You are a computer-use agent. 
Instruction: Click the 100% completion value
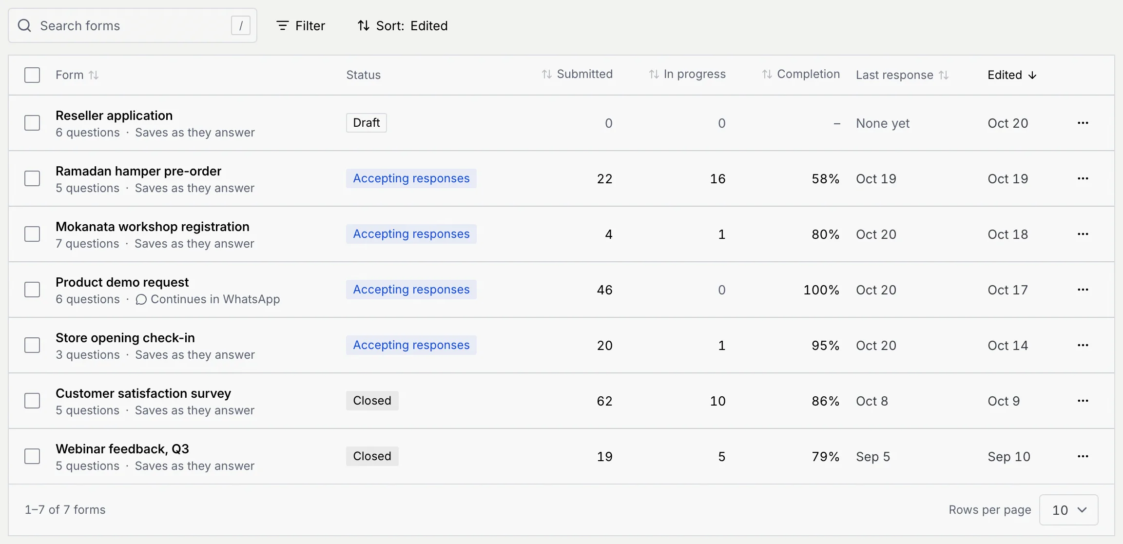(821, 290)
